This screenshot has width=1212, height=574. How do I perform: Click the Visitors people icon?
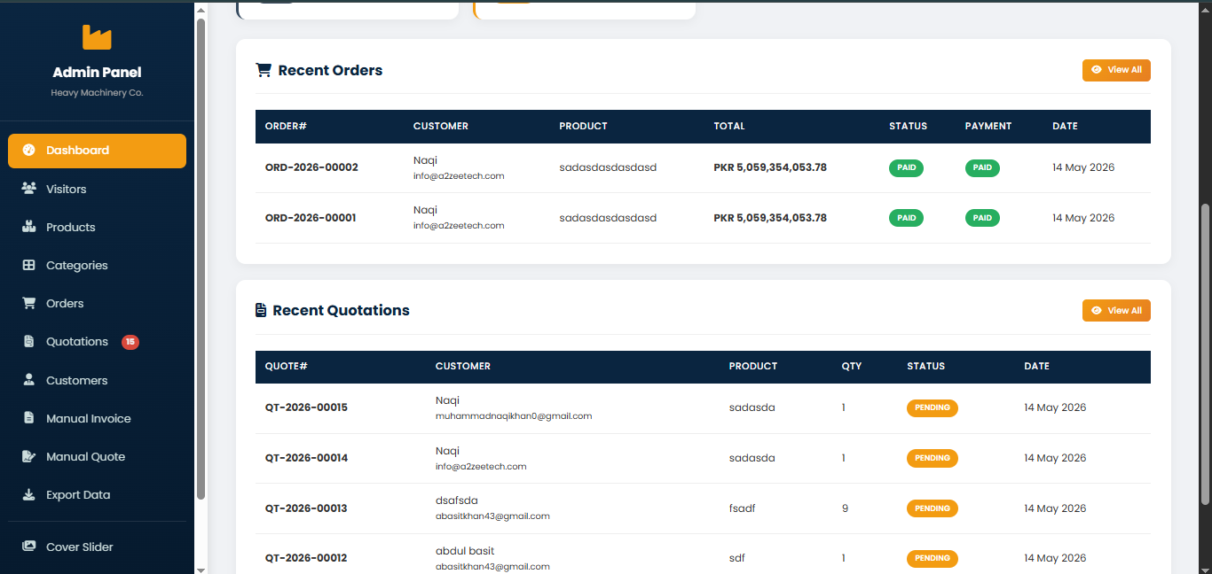click(x=28, y=189)
